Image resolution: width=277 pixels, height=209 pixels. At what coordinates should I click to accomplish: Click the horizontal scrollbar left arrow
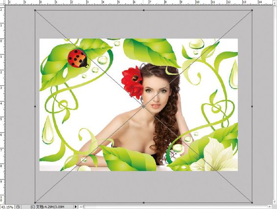point(81,207)
